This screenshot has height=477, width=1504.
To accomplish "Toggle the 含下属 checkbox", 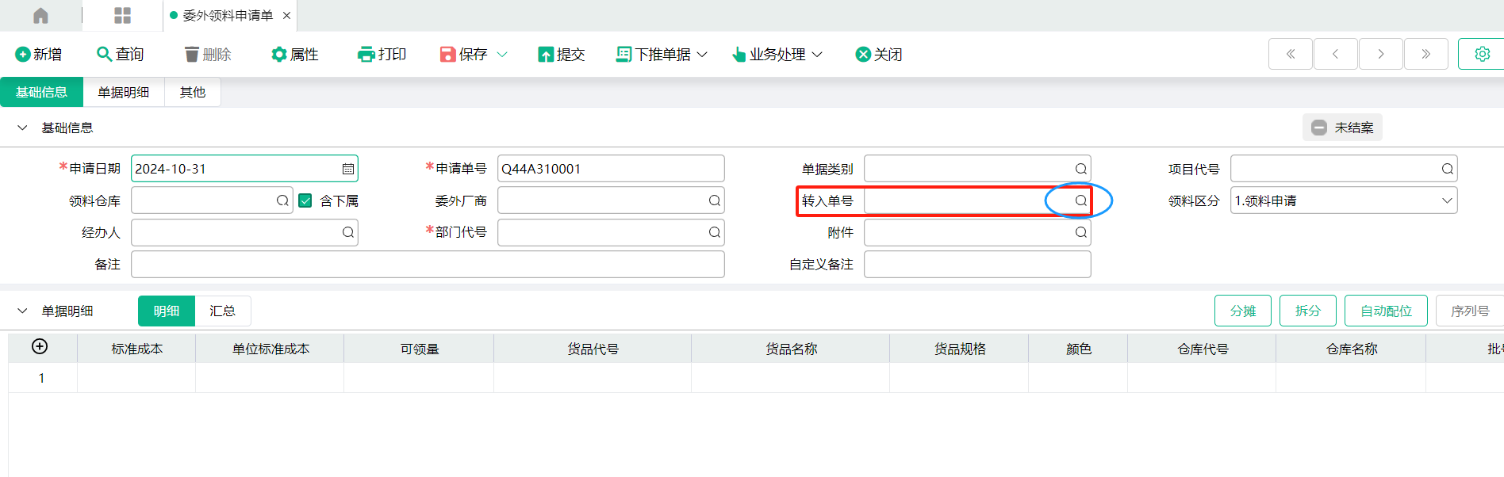I will pos(305,200).
